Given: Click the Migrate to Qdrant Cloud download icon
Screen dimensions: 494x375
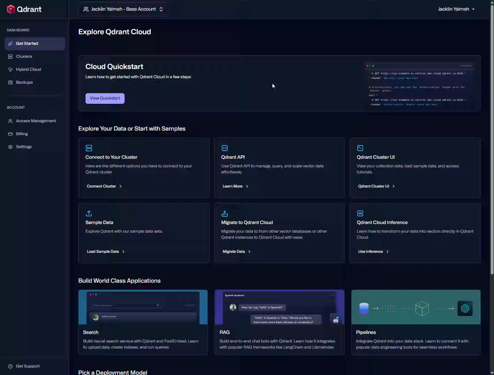Looking at the screenshot, I should click(x=225, y=213).
